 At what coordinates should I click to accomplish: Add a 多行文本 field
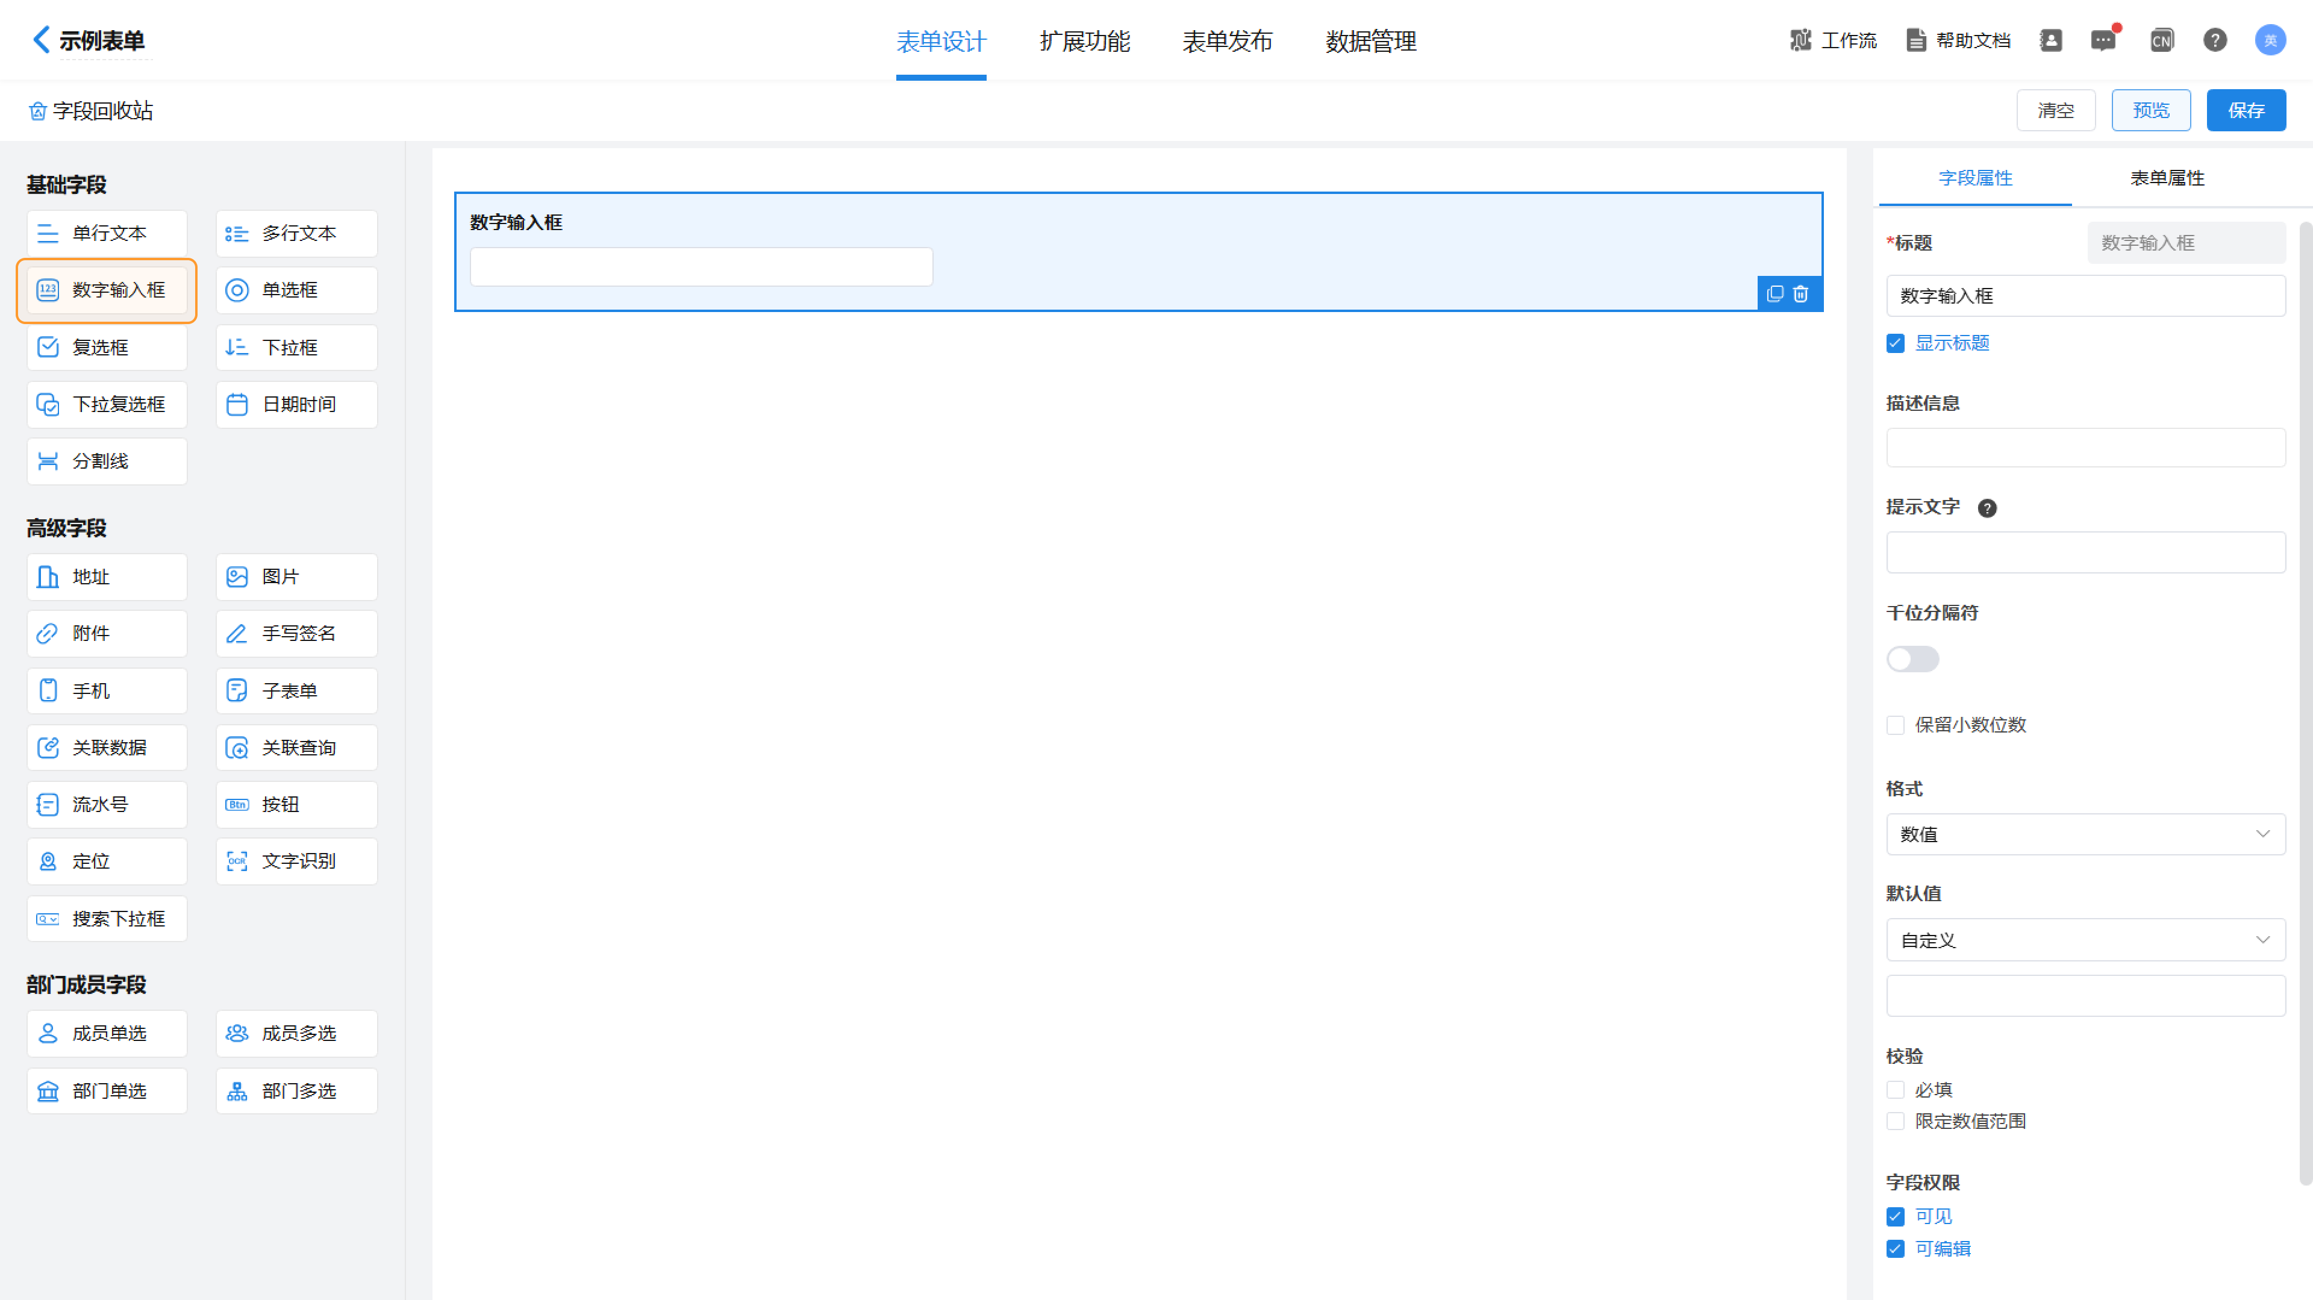(296, 233)
